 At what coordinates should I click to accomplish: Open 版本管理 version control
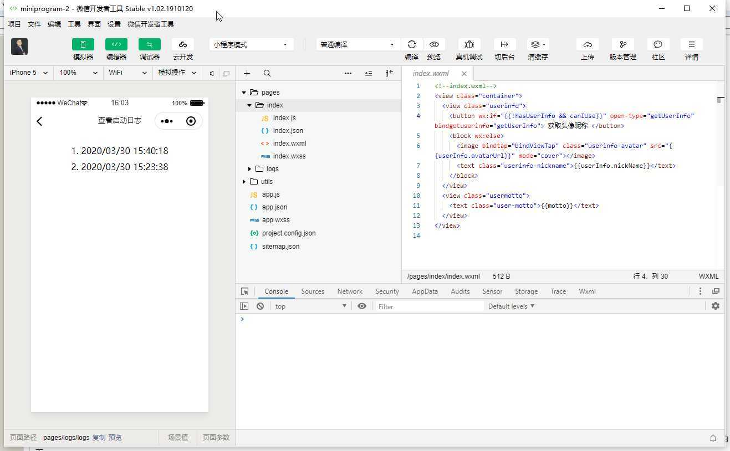[623, 44]
